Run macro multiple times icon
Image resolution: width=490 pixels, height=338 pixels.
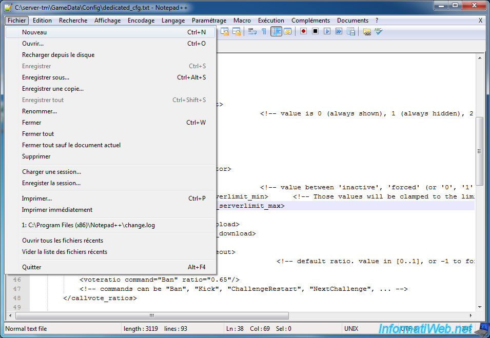(x=339, y=31)
